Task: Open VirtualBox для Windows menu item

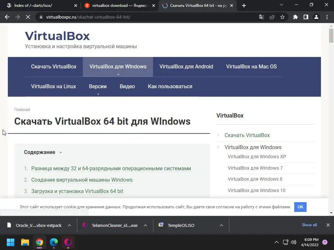Action: coord(118,66)
